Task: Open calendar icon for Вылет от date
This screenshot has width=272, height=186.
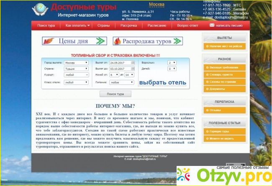Action: pos(133,63)
